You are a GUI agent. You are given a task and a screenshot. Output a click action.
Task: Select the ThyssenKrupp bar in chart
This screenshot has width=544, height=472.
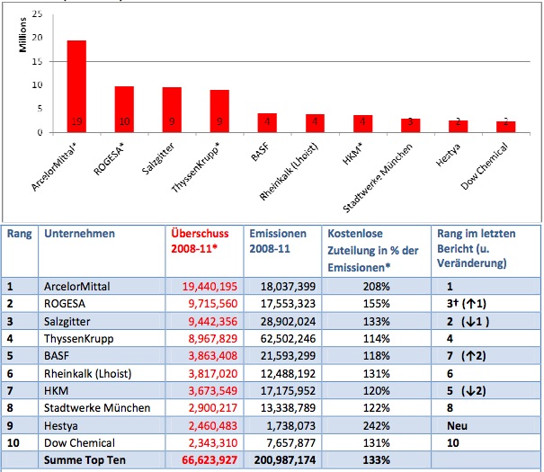(219, 111)
